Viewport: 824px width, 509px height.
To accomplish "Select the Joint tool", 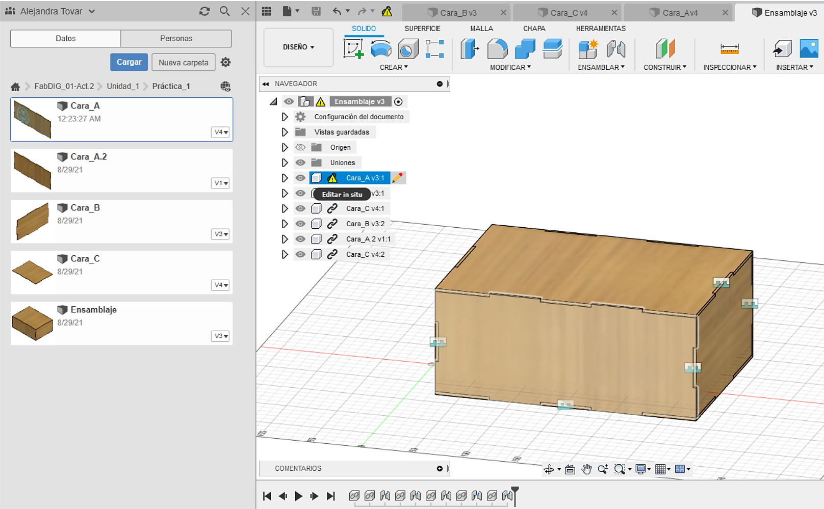I will tap(616, 49).
